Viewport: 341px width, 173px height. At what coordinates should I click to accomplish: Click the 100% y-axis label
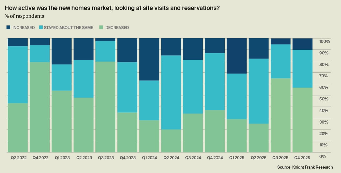324,41
